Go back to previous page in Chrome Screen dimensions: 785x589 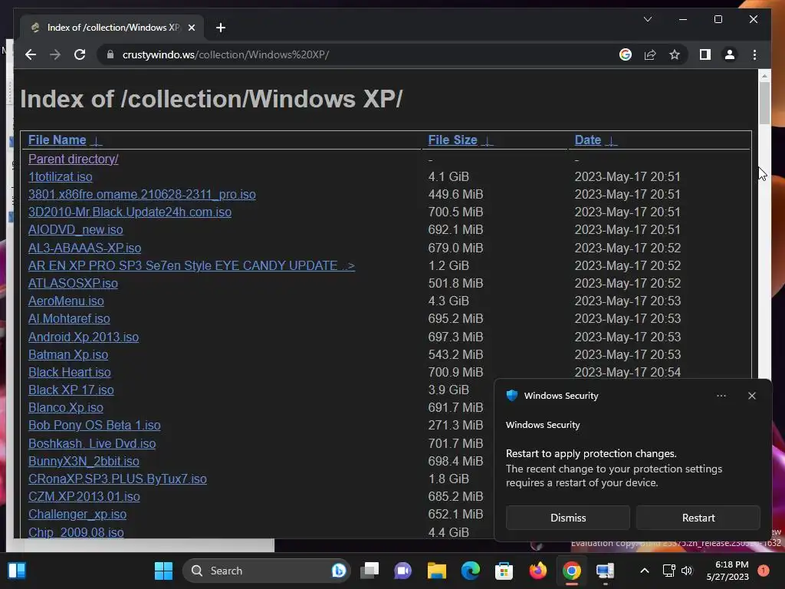[x=31, y=54]
